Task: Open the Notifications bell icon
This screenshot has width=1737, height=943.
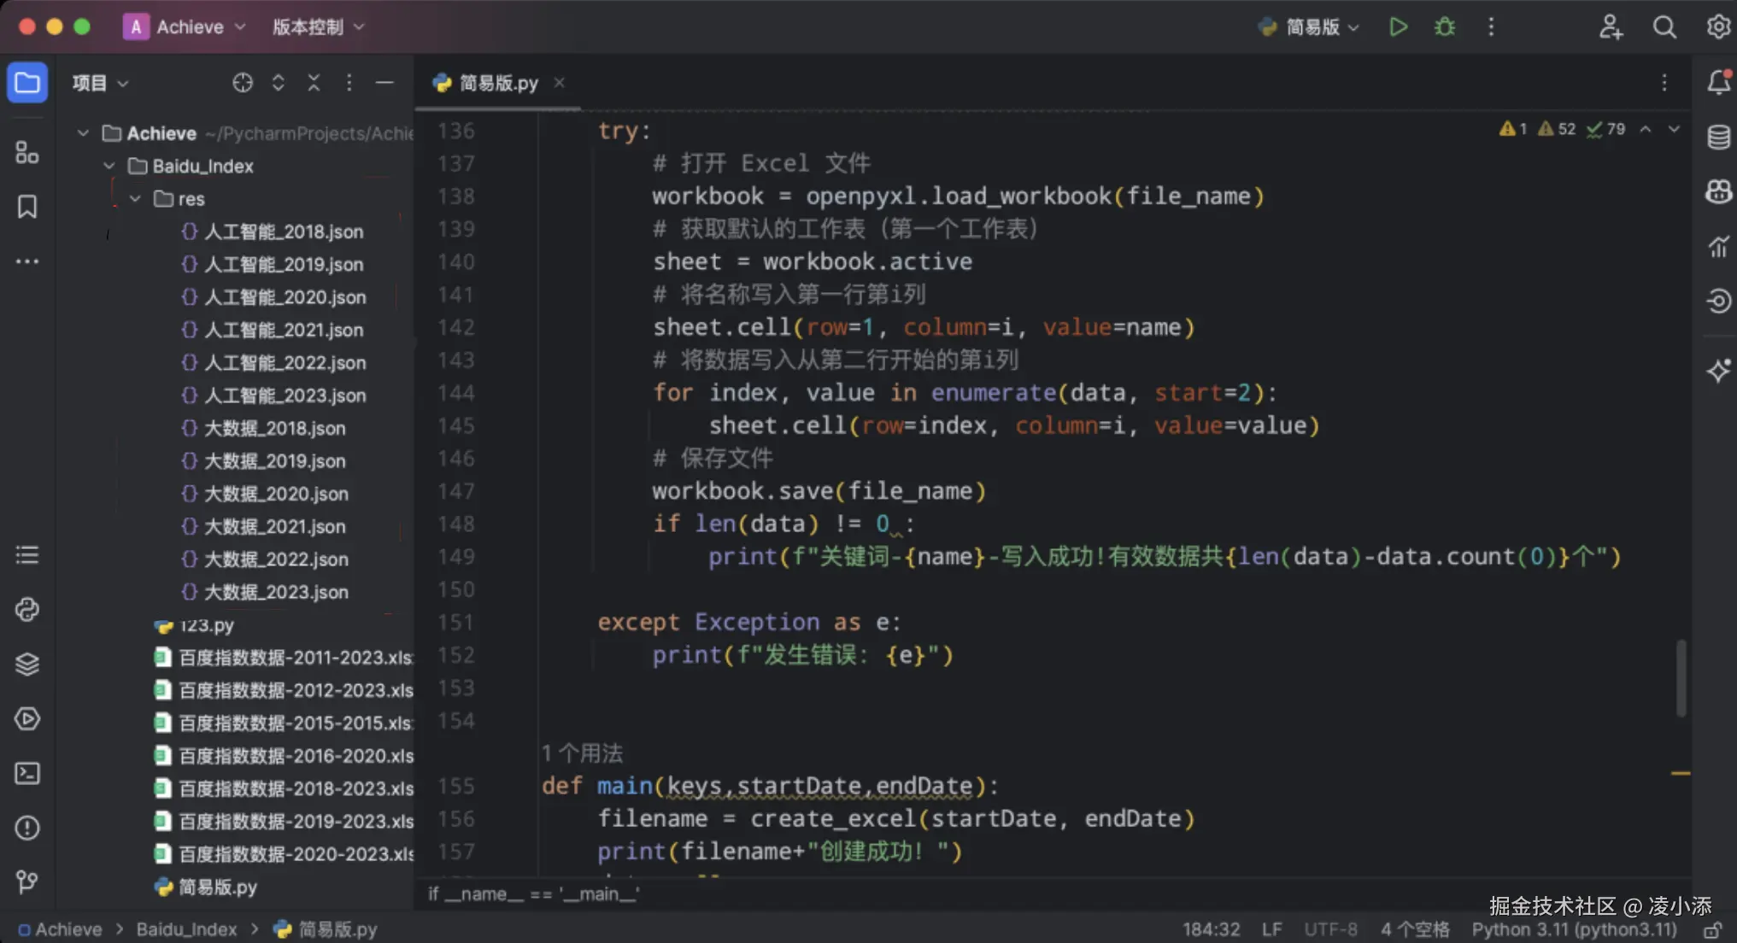Action: 1718,82
